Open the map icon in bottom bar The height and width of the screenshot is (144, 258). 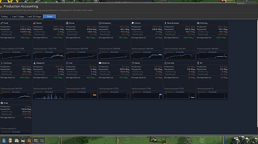pyautogui.click(x=23, y=140)
